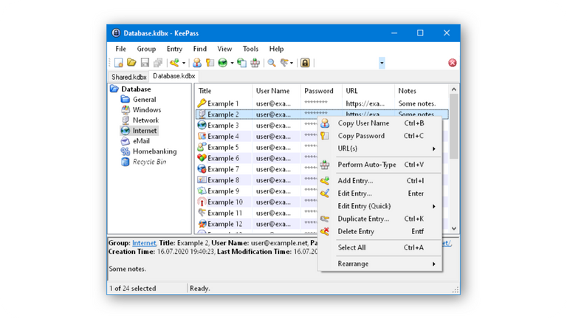Select the Internet group in tree

(x=144, y=131)
